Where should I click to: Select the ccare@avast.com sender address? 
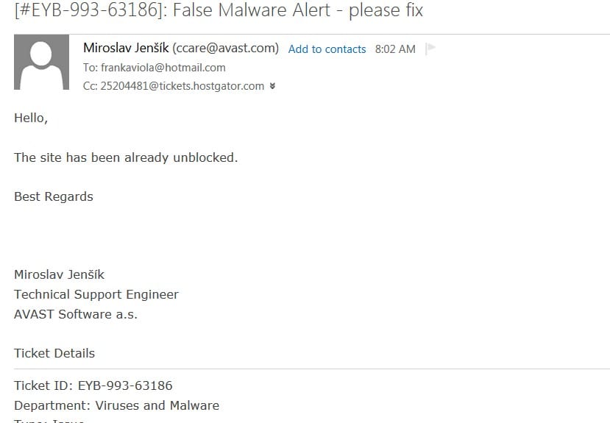226,49
